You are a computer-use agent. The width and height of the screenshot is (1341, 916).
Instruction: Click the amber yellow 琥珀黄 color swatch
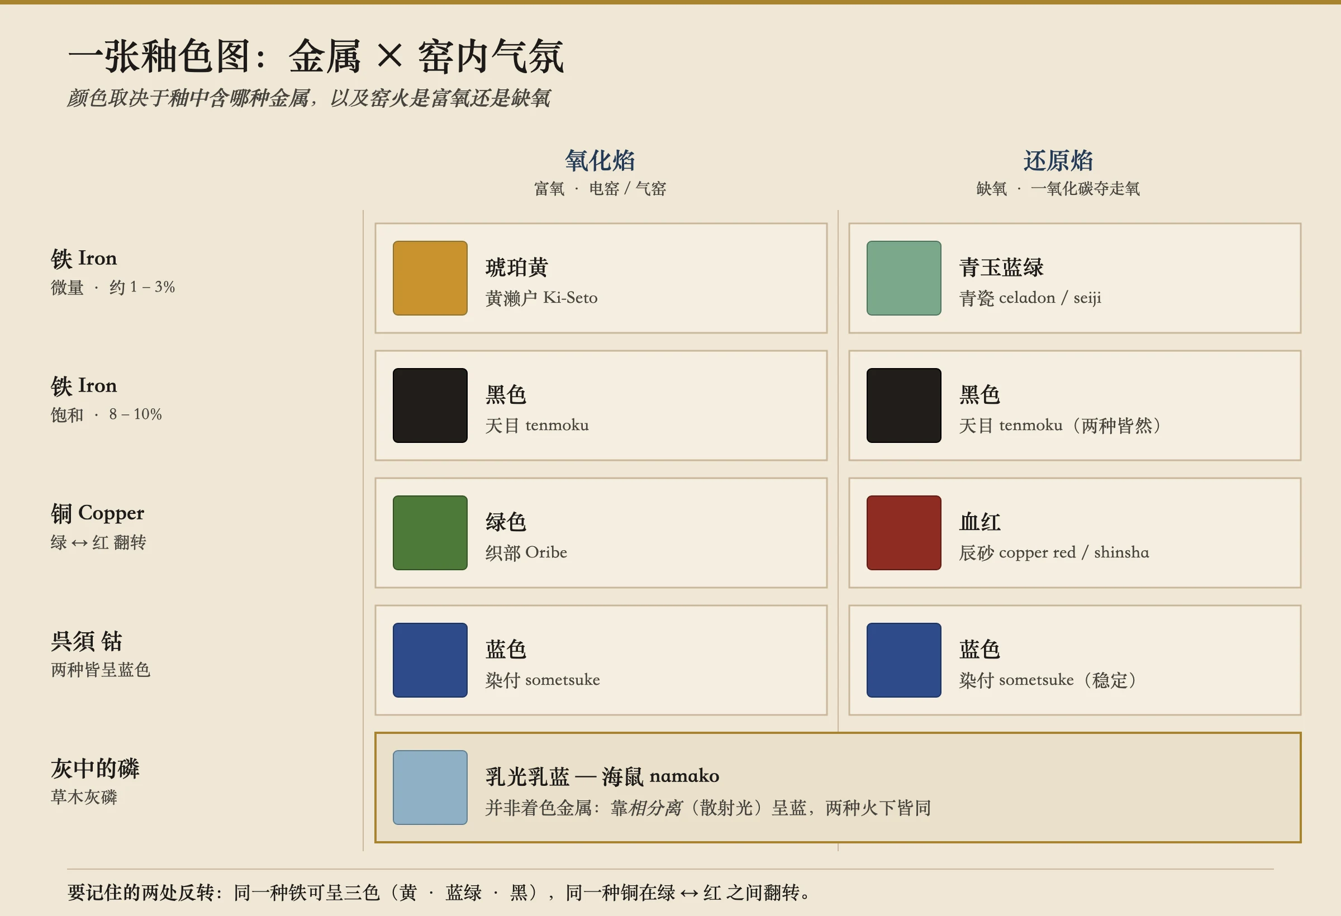430,278
